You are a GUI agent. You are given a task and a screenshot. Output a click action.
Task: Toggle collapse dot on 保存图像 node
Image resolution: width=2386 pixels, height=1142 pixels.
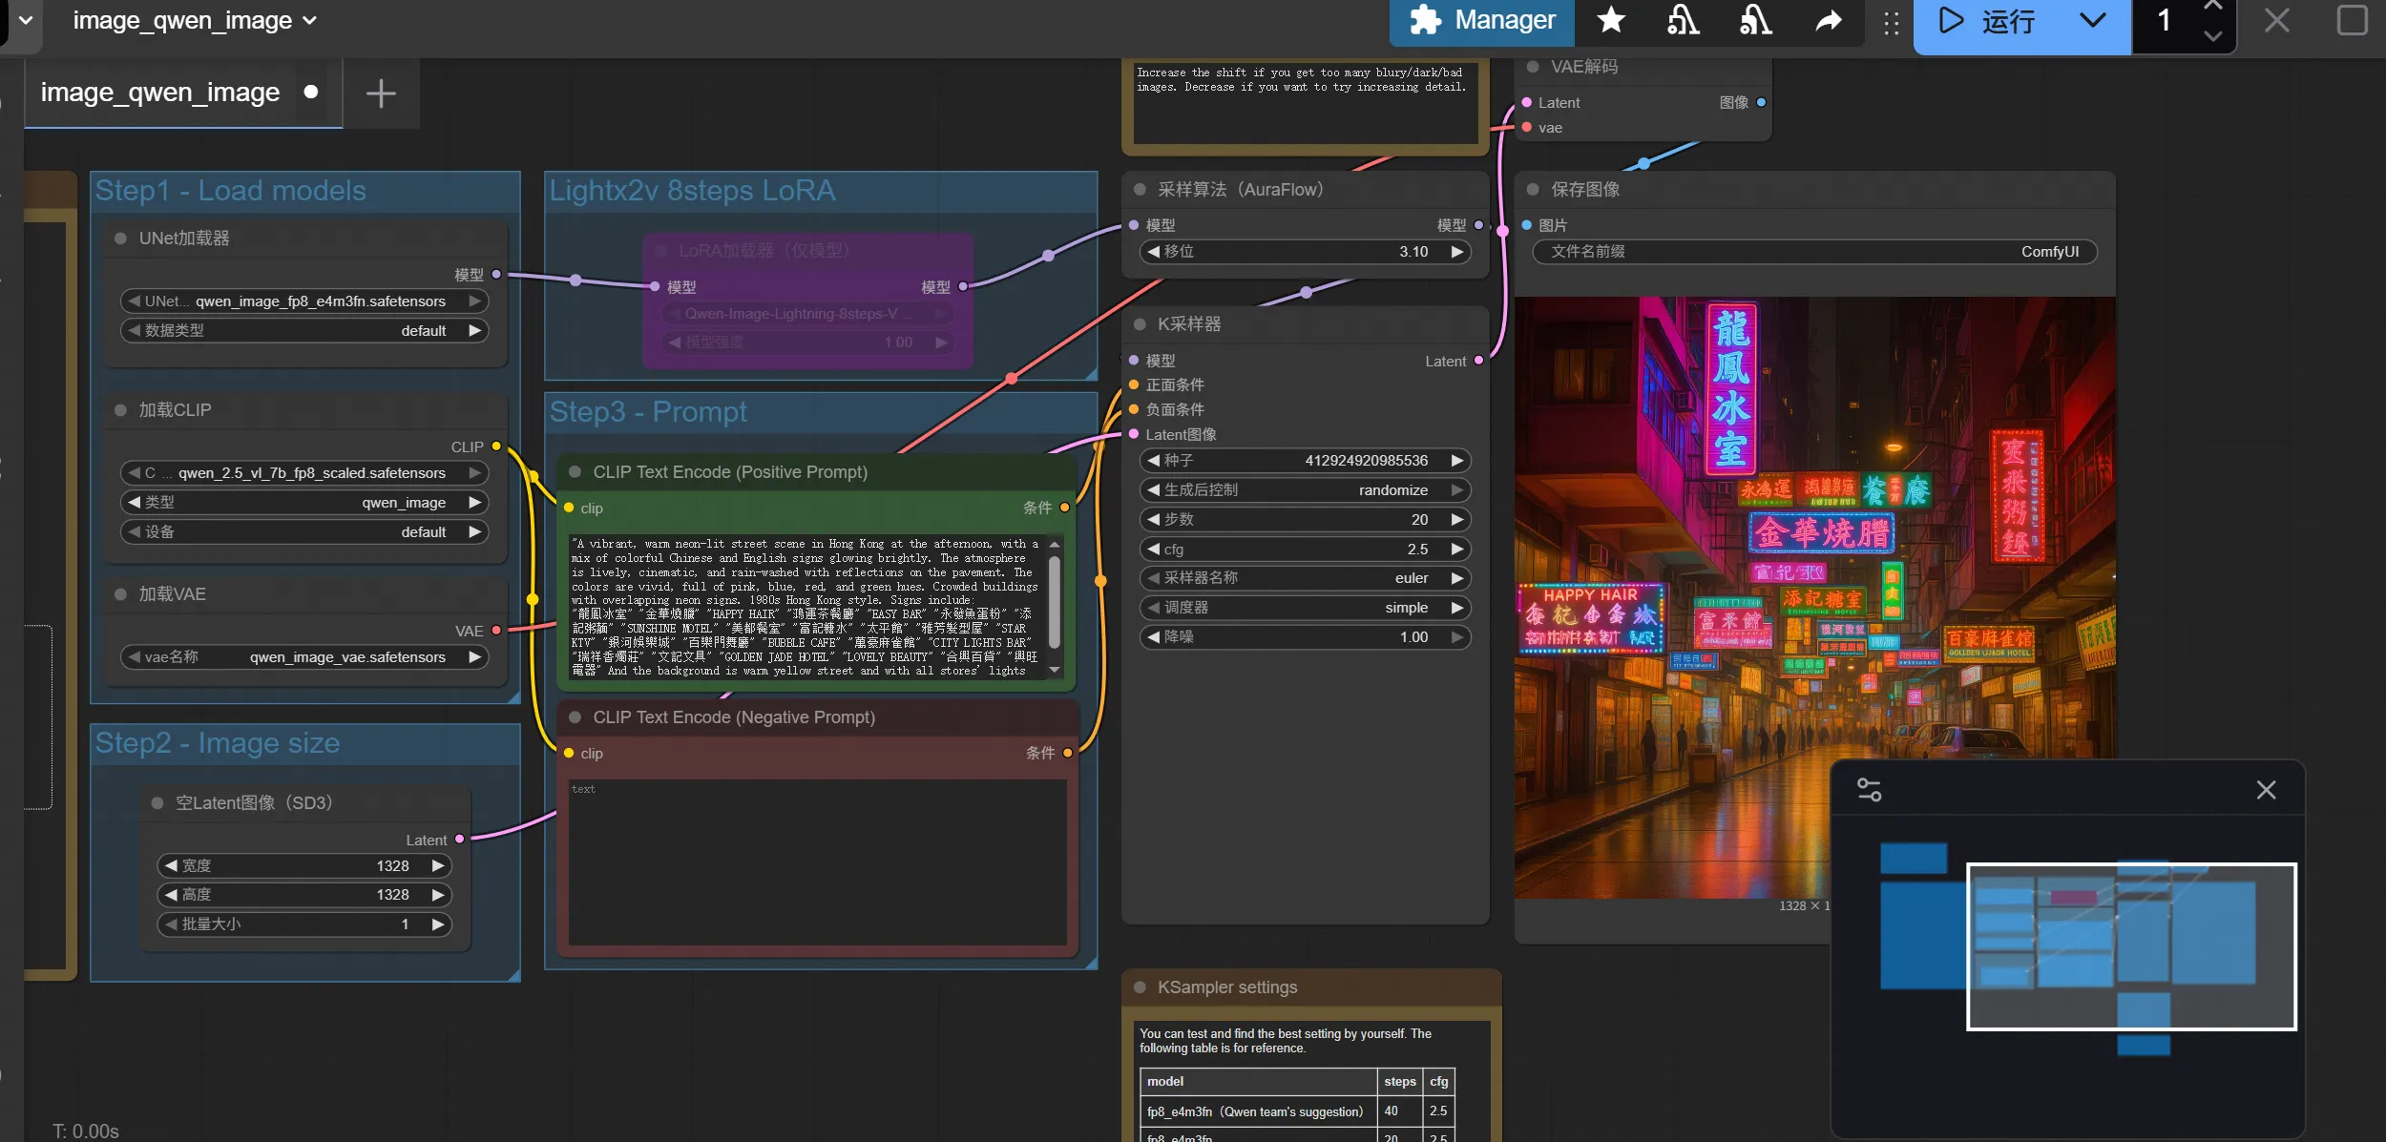coord(1533,190)
